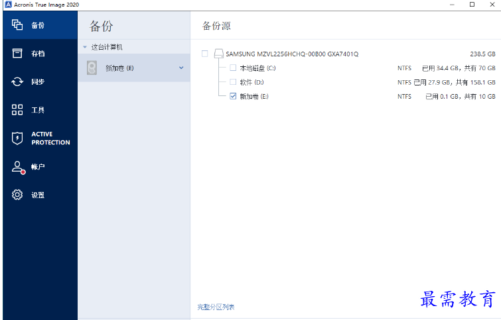This screenshot has height=320, width=501.
Task: Click the settings (设置) gear icon
Action: click(x=17, y=195)
